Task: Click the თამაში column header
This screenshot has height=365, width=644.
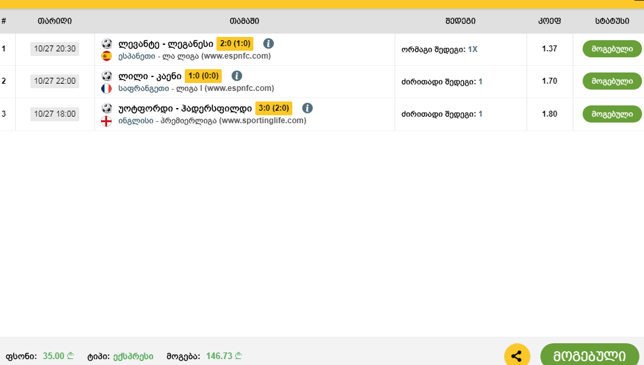Action: click(244, 21)
